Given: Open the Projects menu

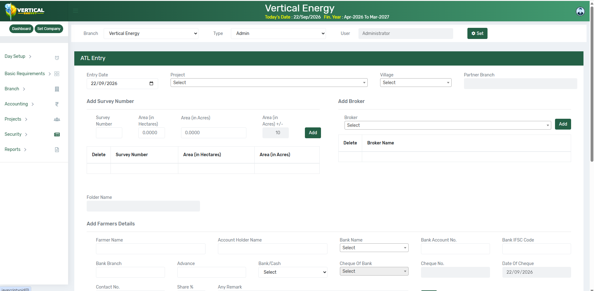Looking at the screenshot, I should [x=16, y=119].
